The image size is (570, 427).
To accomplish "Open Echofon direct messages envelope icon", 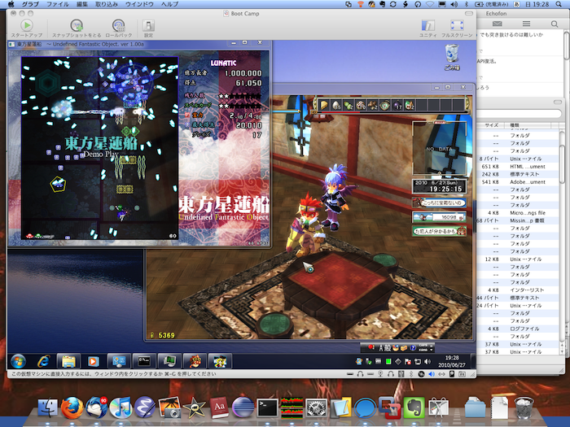I will (x=497, y=24).
